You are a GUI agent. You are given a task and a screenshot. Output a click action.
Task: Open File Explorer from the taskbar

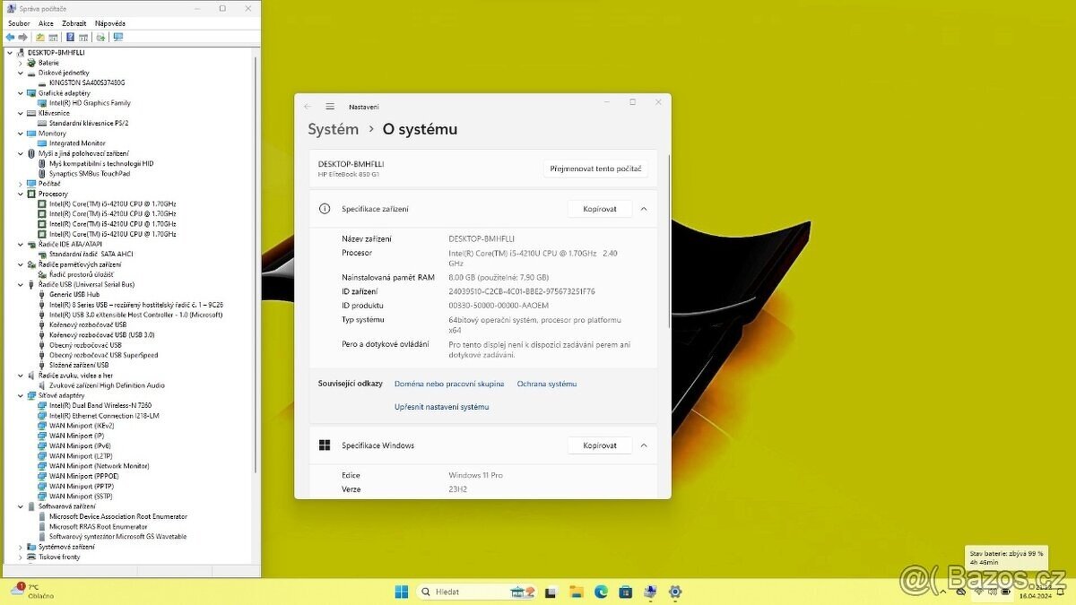tap(577, 592)
